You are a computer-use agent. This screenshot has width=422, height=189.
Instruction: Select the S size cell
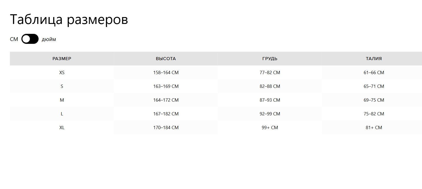(62, 86)
